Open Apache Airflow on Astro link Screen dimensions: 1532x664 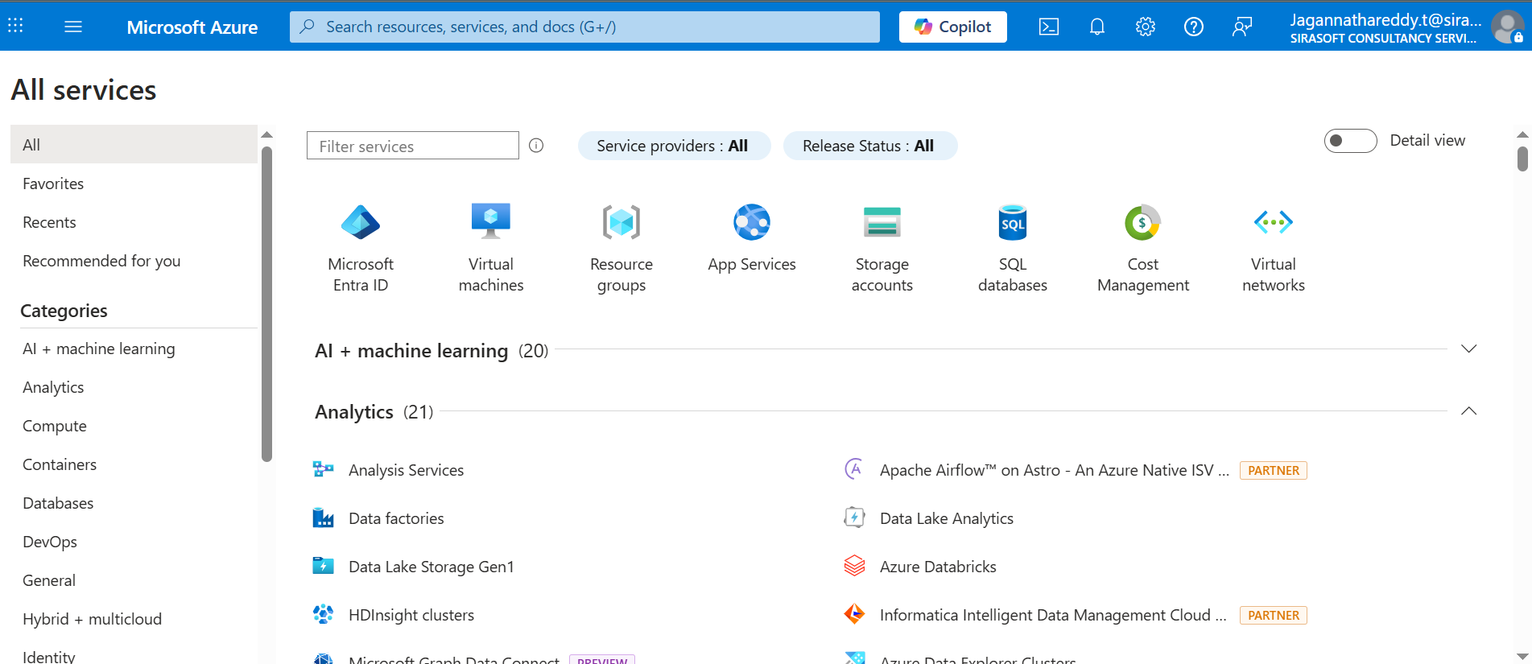(1055, 470)
